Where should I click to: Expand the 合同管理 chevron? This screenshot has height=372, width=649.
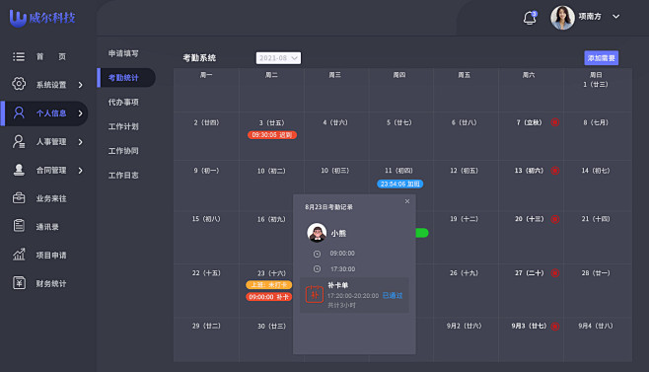click(80, 171)
